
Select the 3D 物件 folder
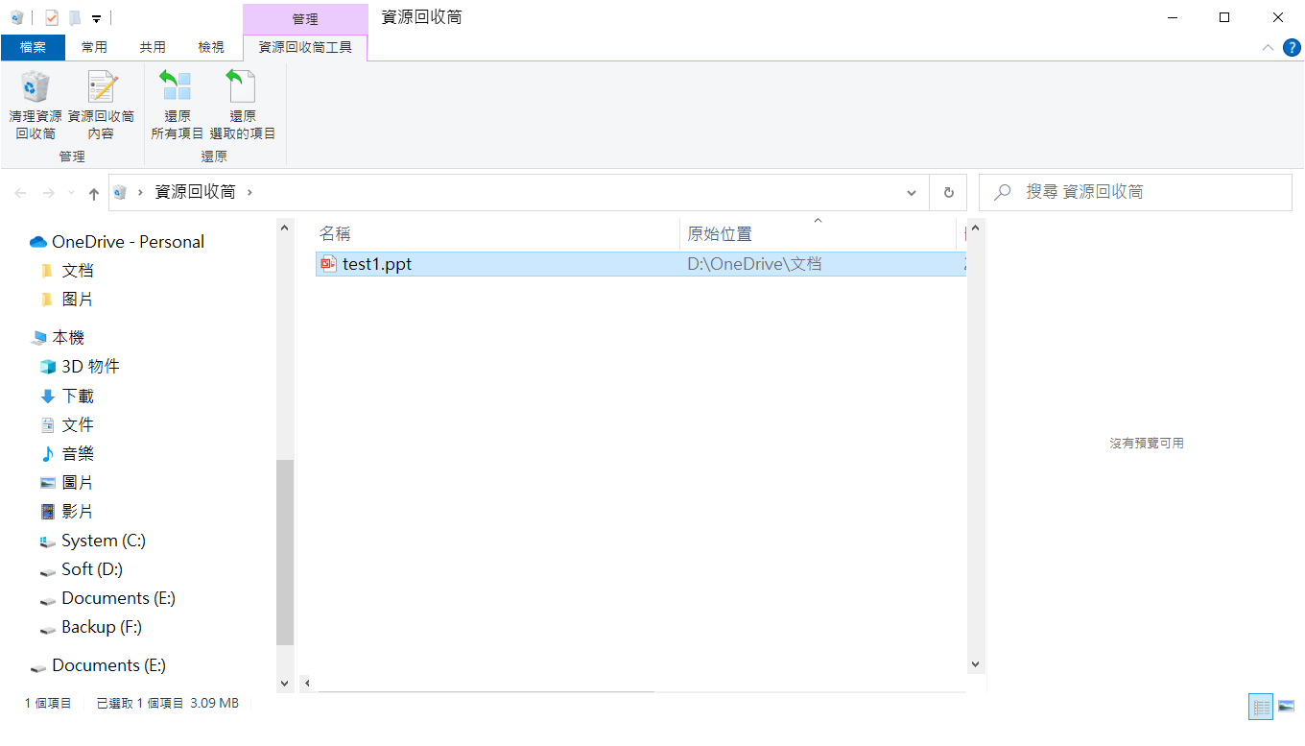coord(90,367)
